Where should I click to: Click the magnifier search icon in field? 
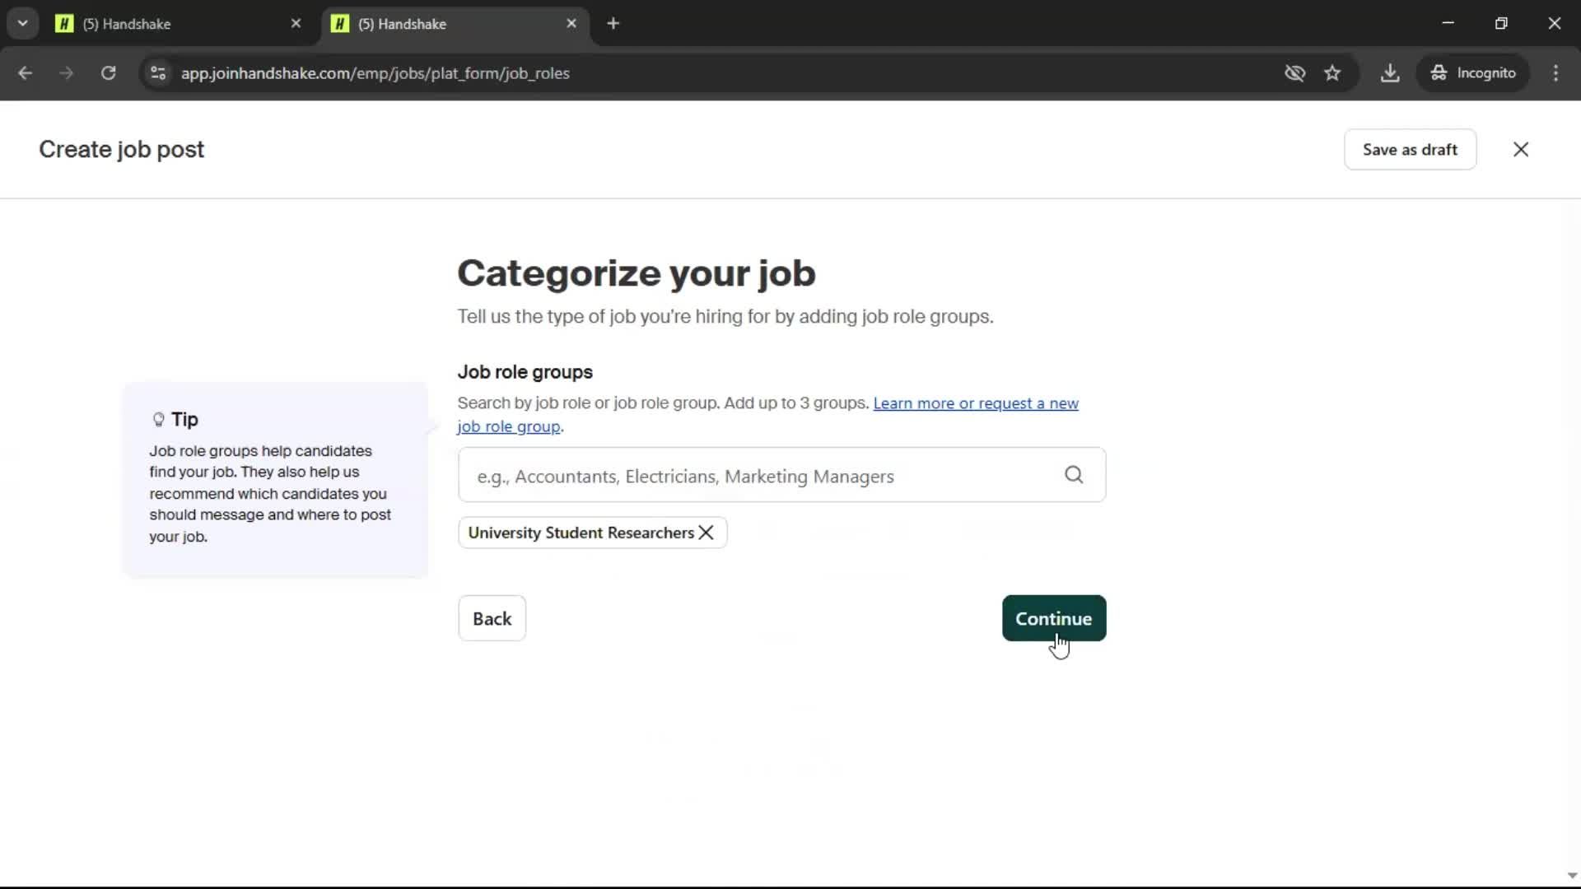tap(1074, 475)
